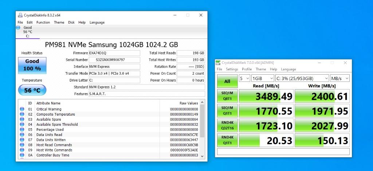This screenshot has width=373, height=171.
Task: Click the PM981 NVMe Samsung drive title
Action: tap(111, 45)
